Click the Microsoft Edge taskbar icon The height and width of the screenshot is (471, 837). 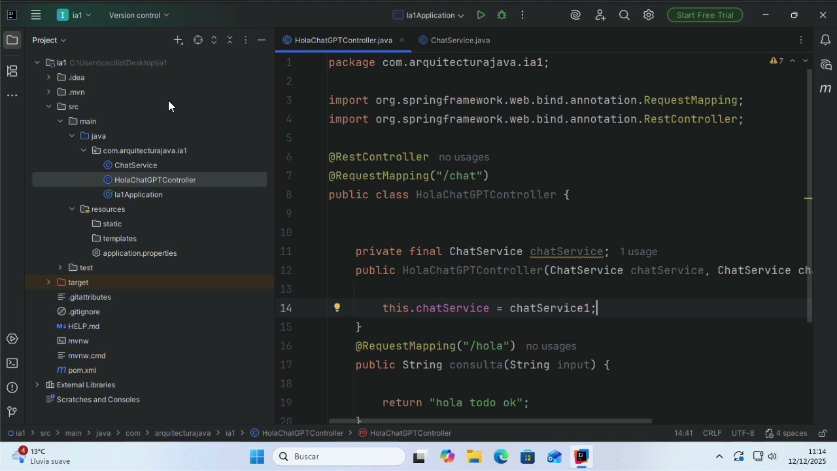501,457
